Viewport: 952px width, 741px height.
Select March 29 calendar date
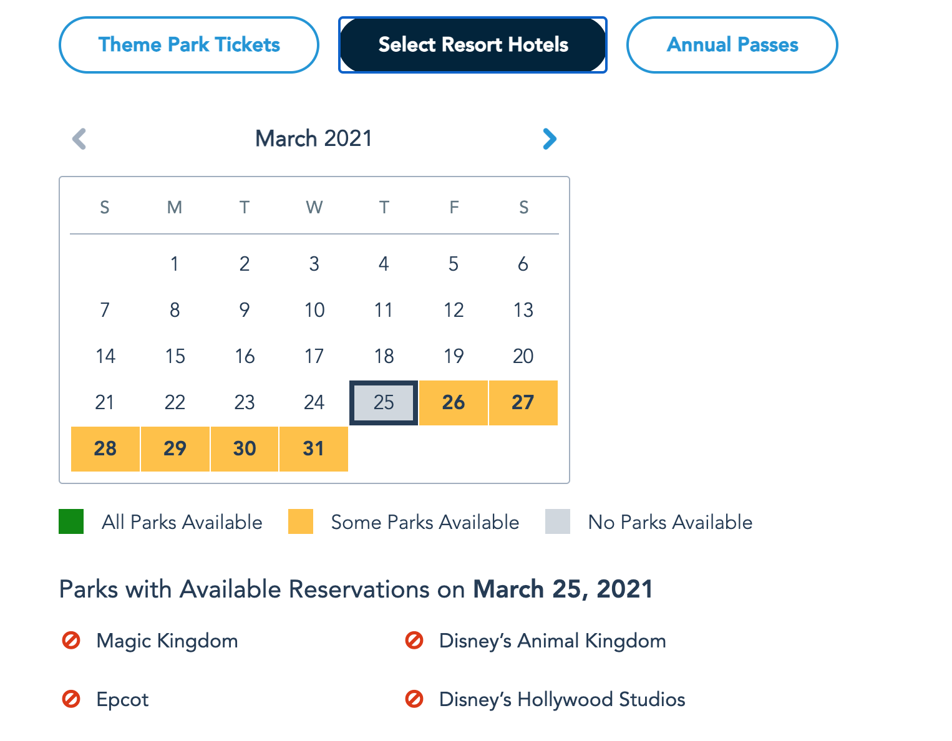click(175, 449)
